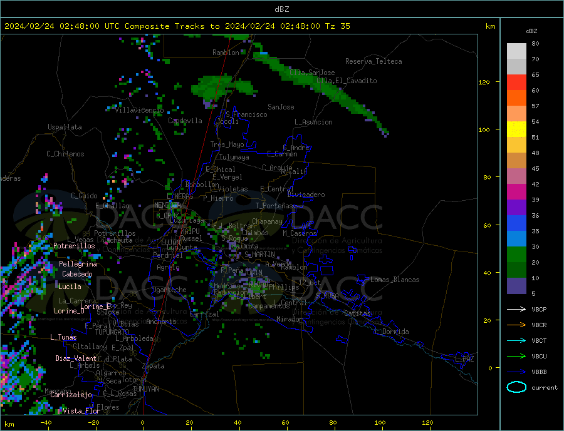Click the Reserva_Telteca map label

373,61
